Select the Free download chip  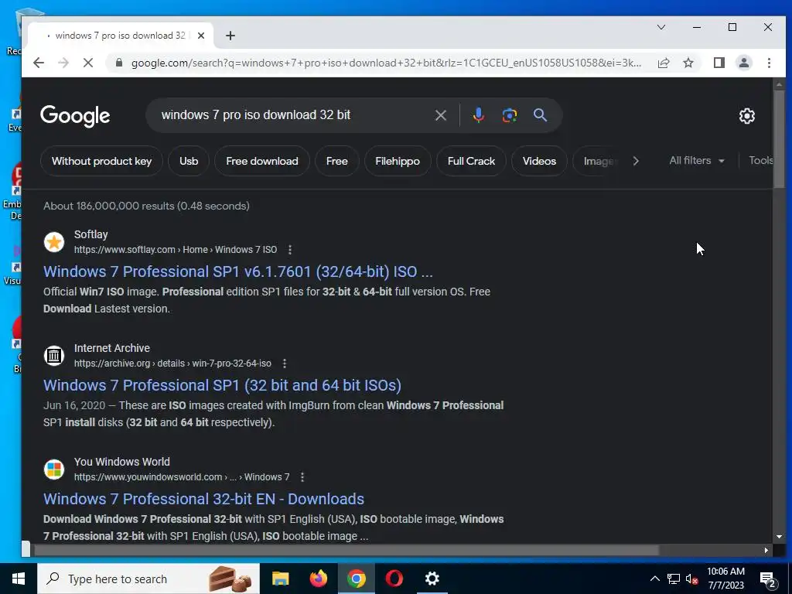tap(261, 161)
